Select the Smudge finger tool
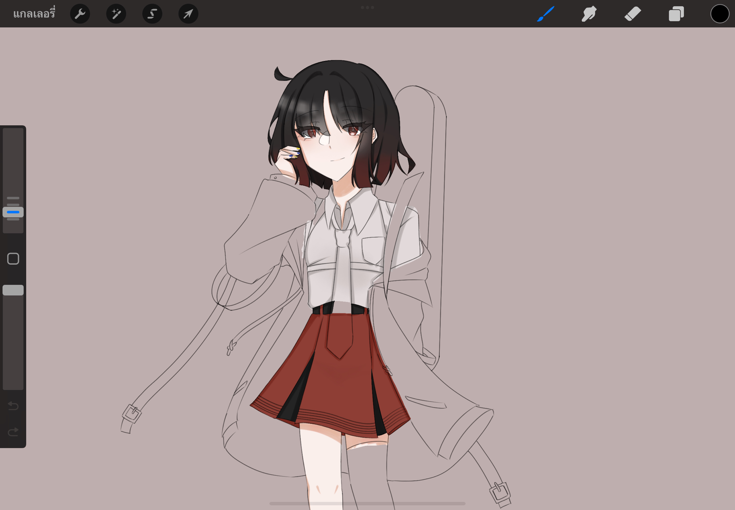 (x=589, y=14)
